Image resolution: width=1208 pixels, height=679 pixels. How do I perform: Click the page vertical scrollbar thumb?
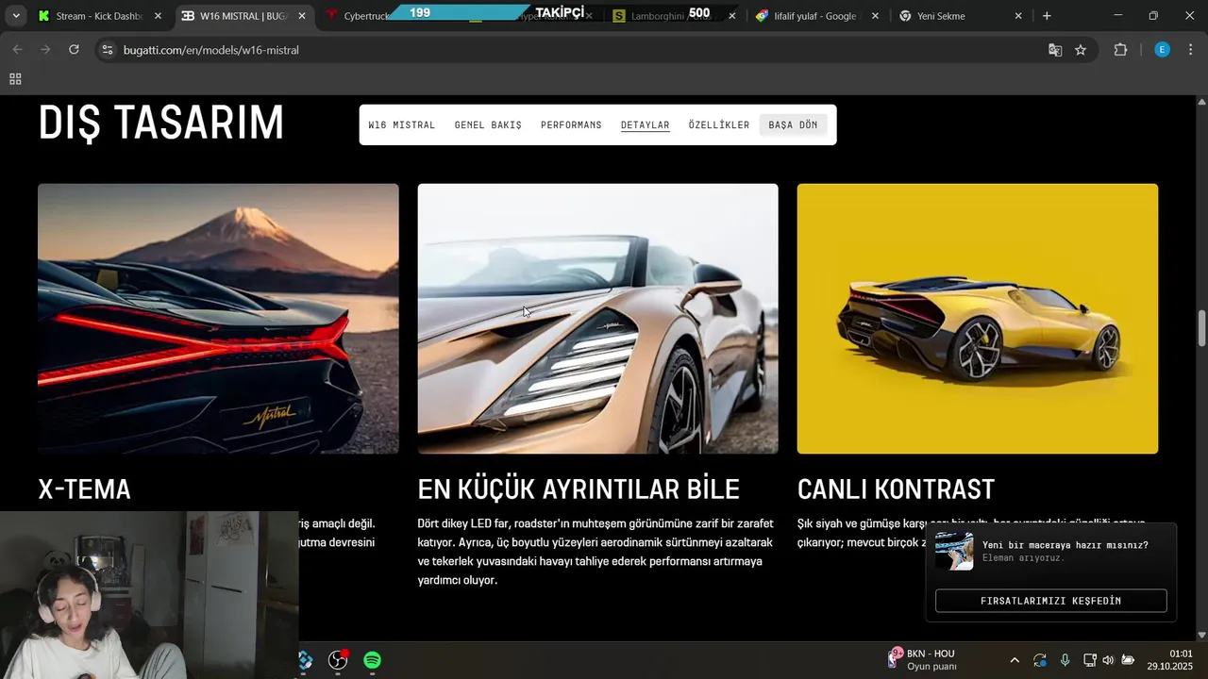(x=1201, y=327)
